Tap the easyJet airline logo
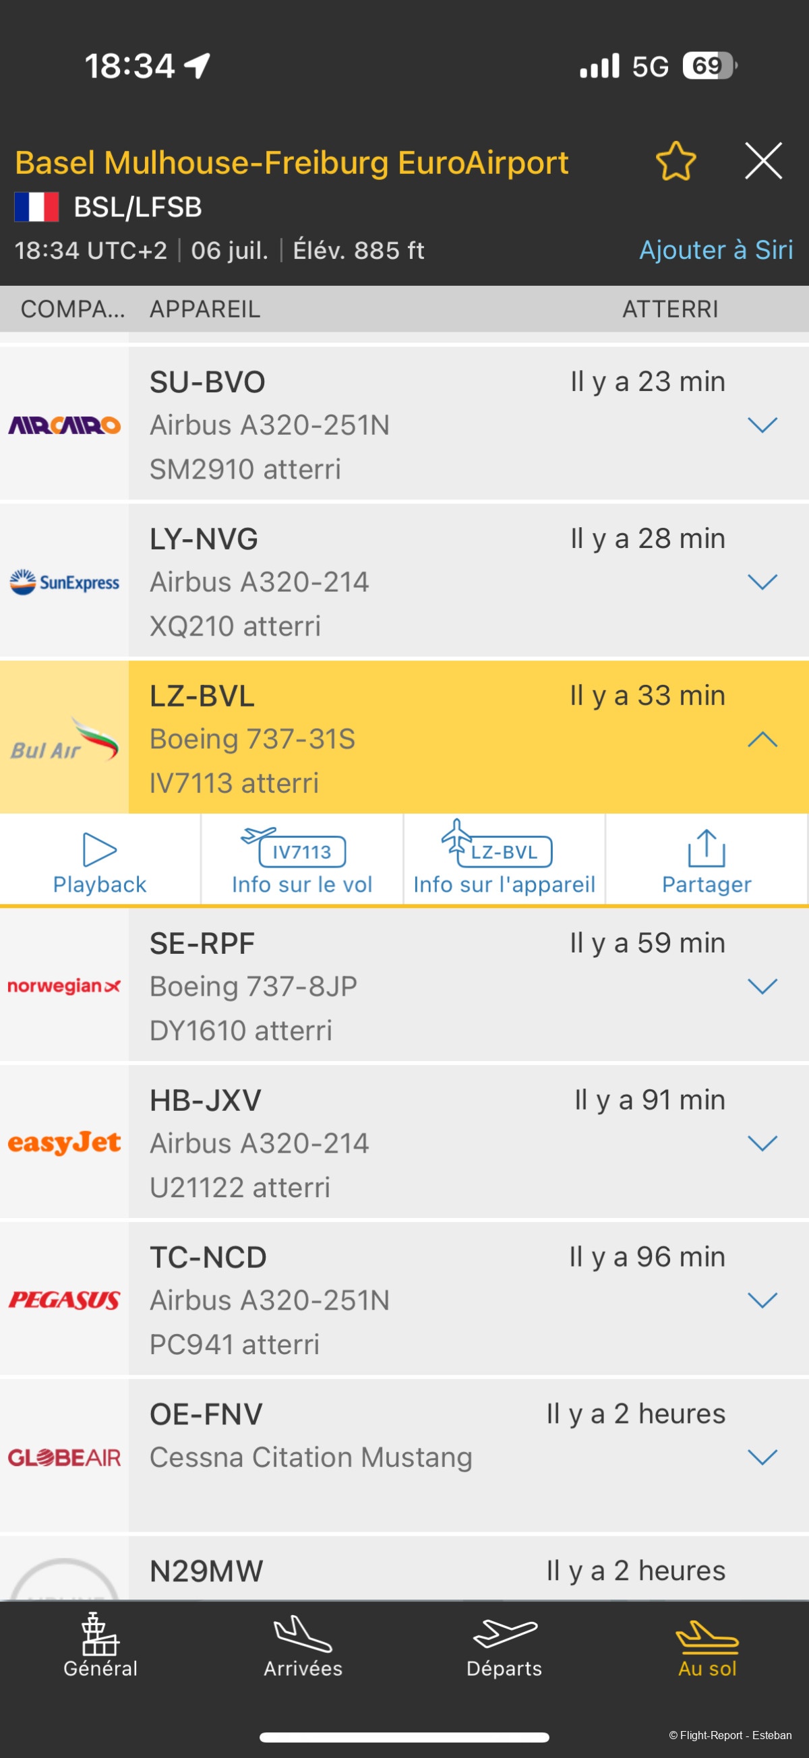Image resolution: width=809 pixels, height=1758 pixels. tap(64, 1143)
